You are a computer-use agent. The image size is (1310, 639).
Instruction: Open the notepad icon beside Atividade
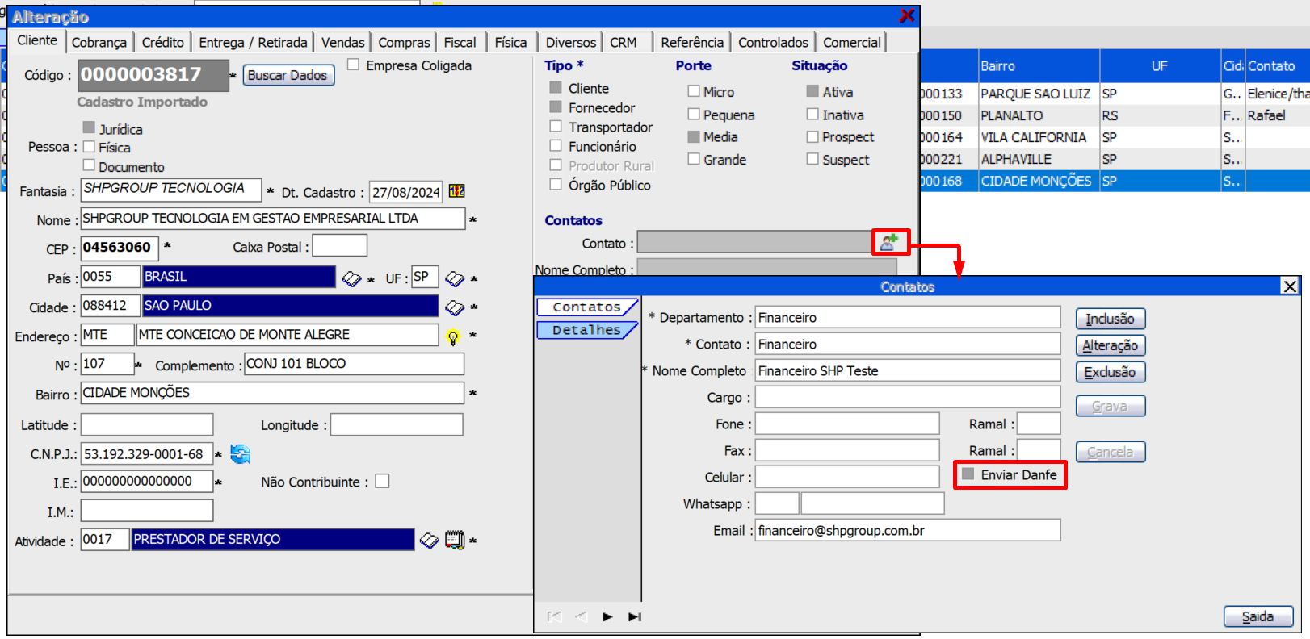coord(455,540)
